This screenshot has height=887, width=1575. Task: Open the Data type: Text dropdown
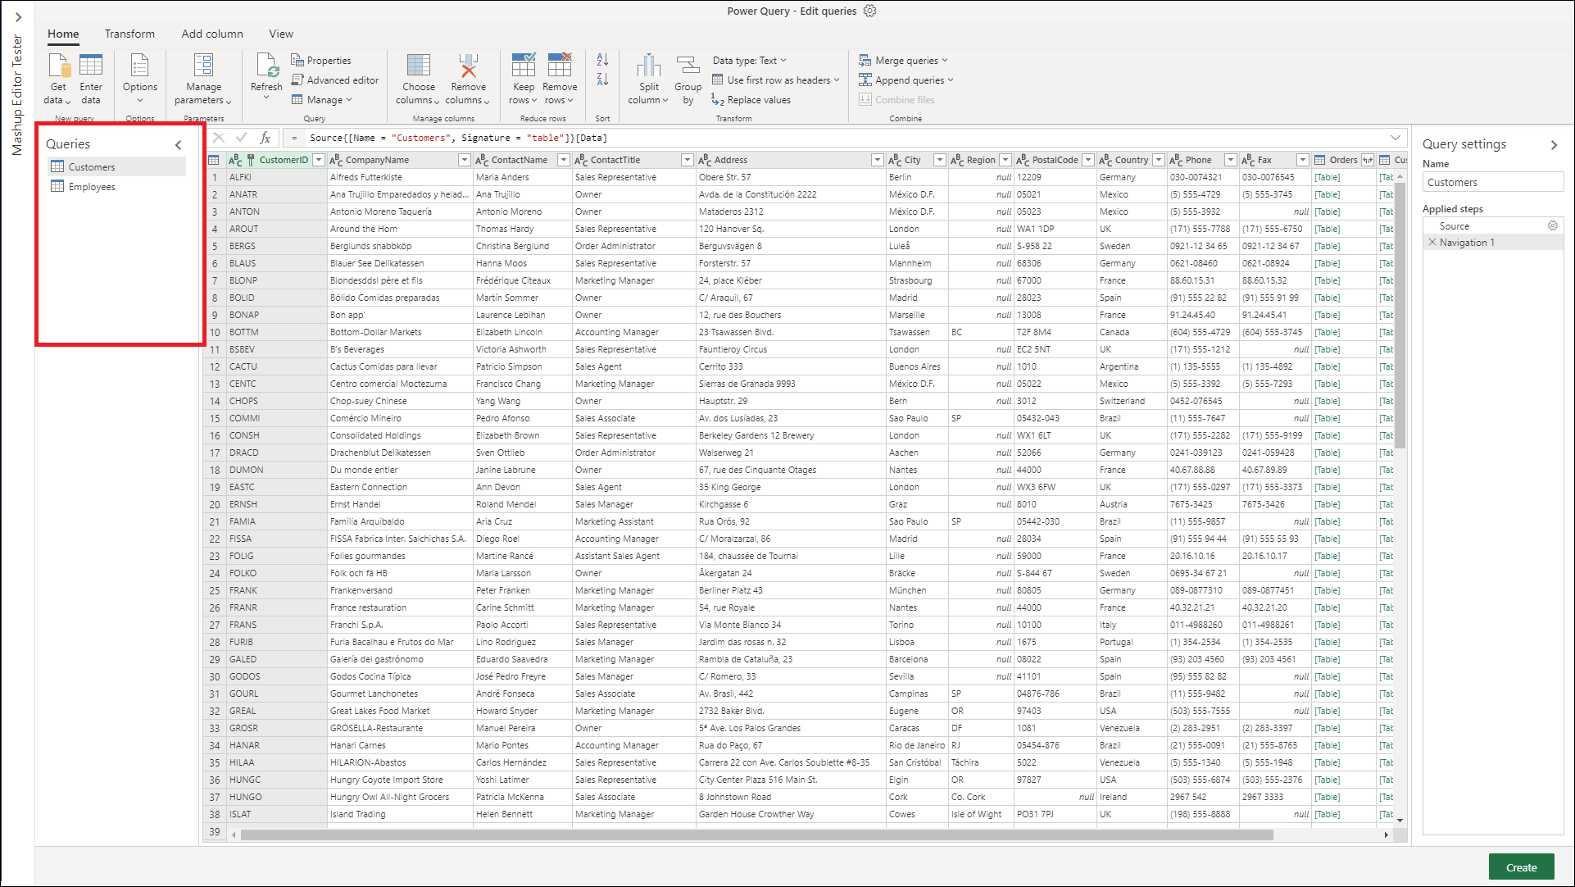click(x=748, y=59)
